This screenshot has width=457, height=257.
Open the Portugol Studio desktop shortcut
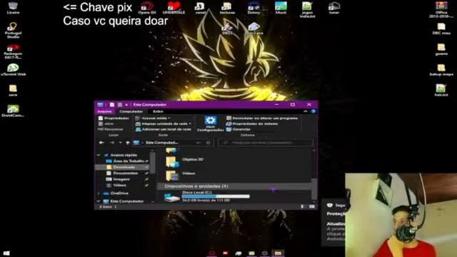[x=13, y=30]
